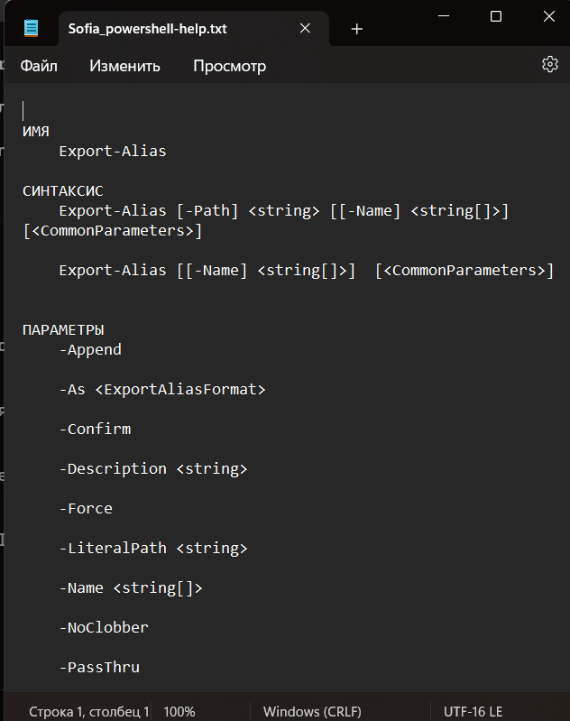
Task: Open the settings gear icon
Action: 550,64
